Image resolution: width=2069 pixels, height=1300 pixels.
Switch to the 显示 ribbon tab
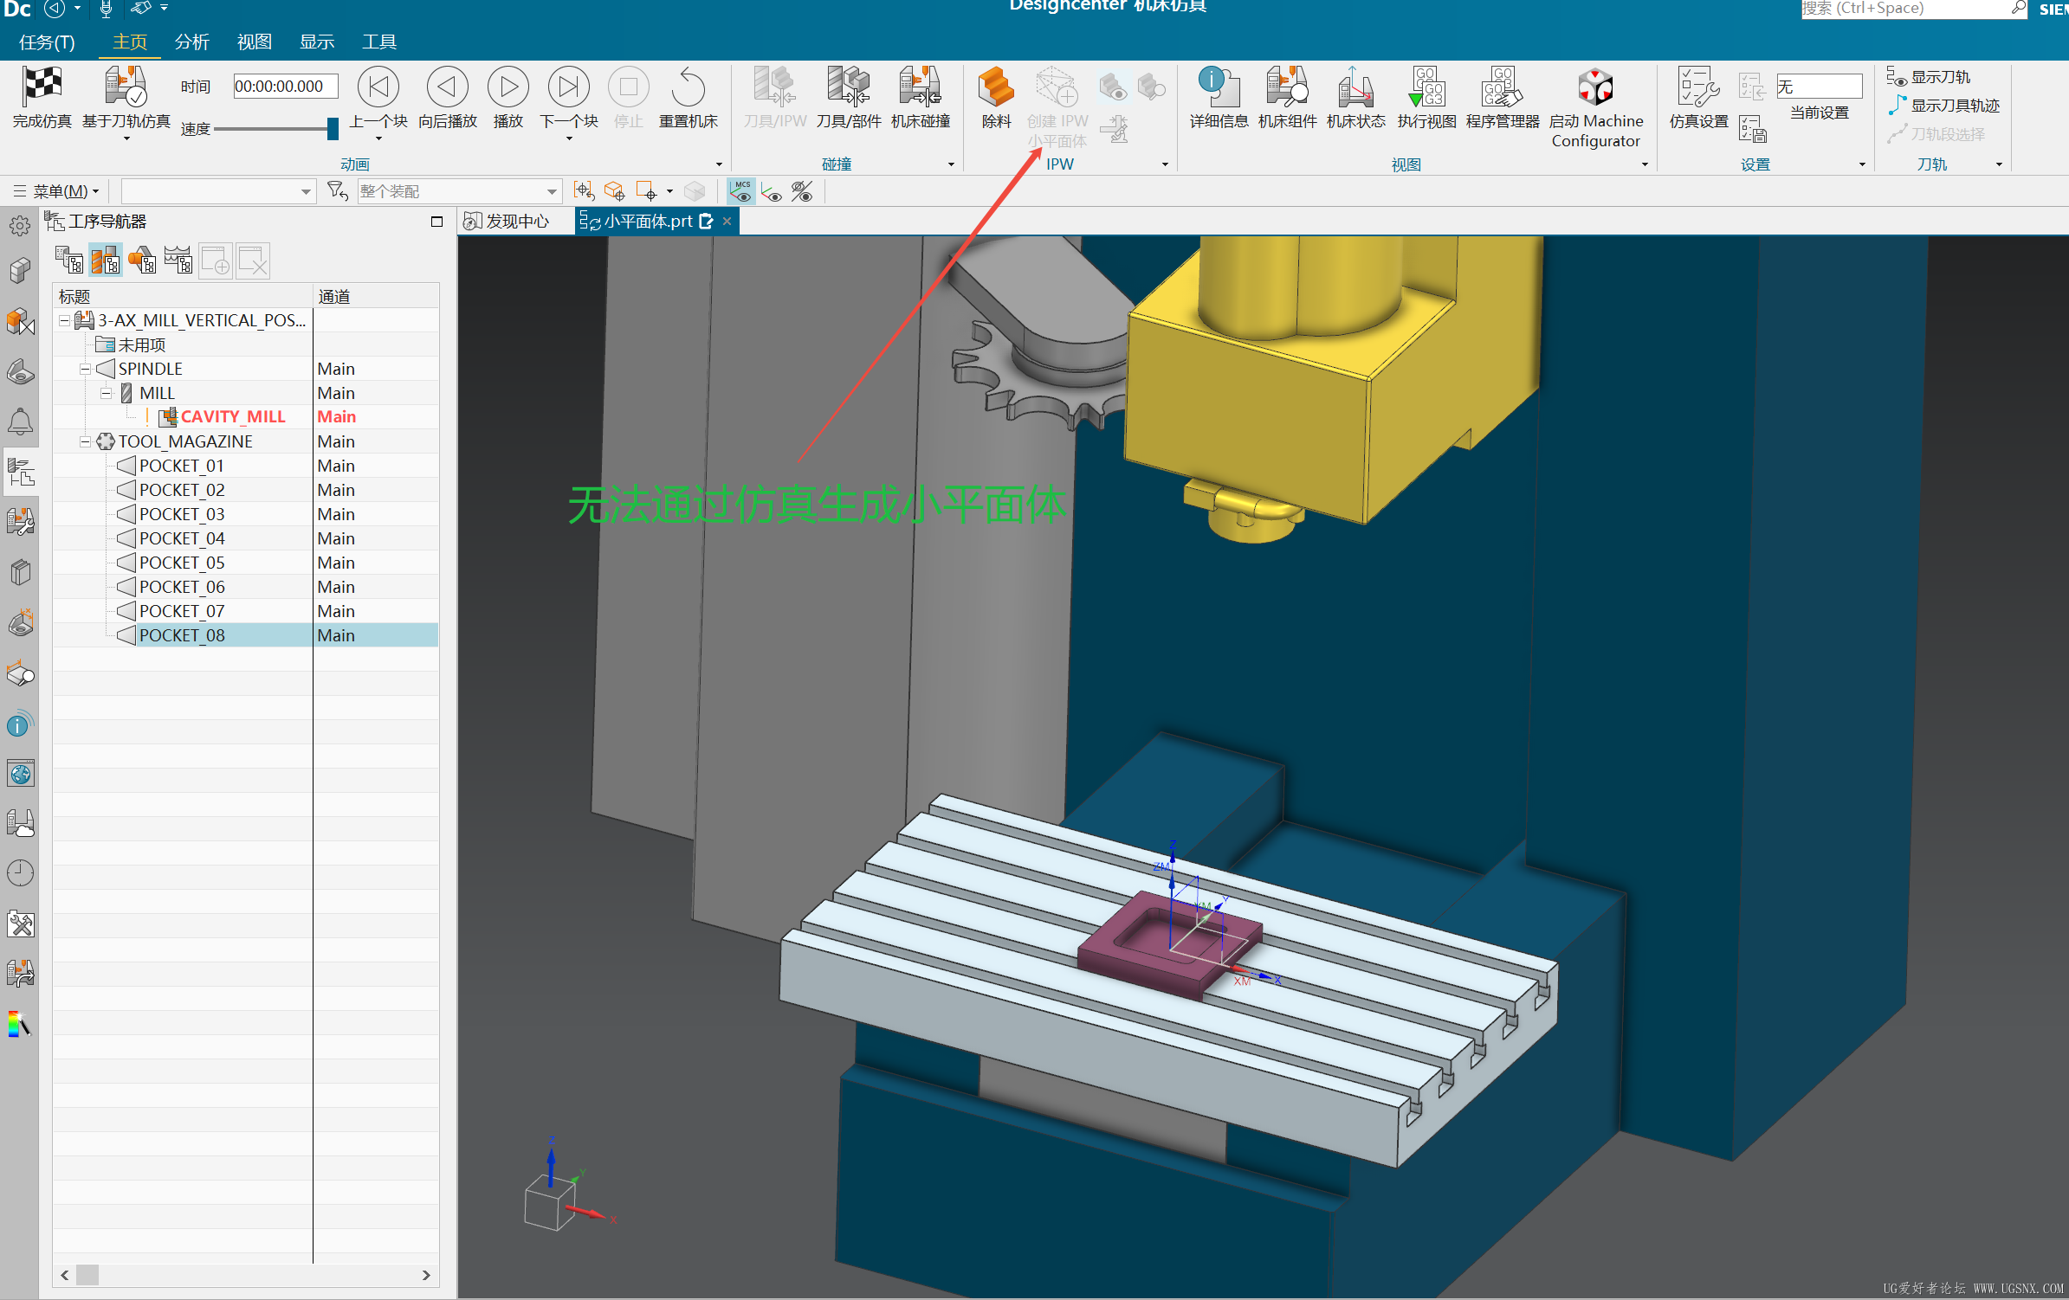tap(317, 42)
